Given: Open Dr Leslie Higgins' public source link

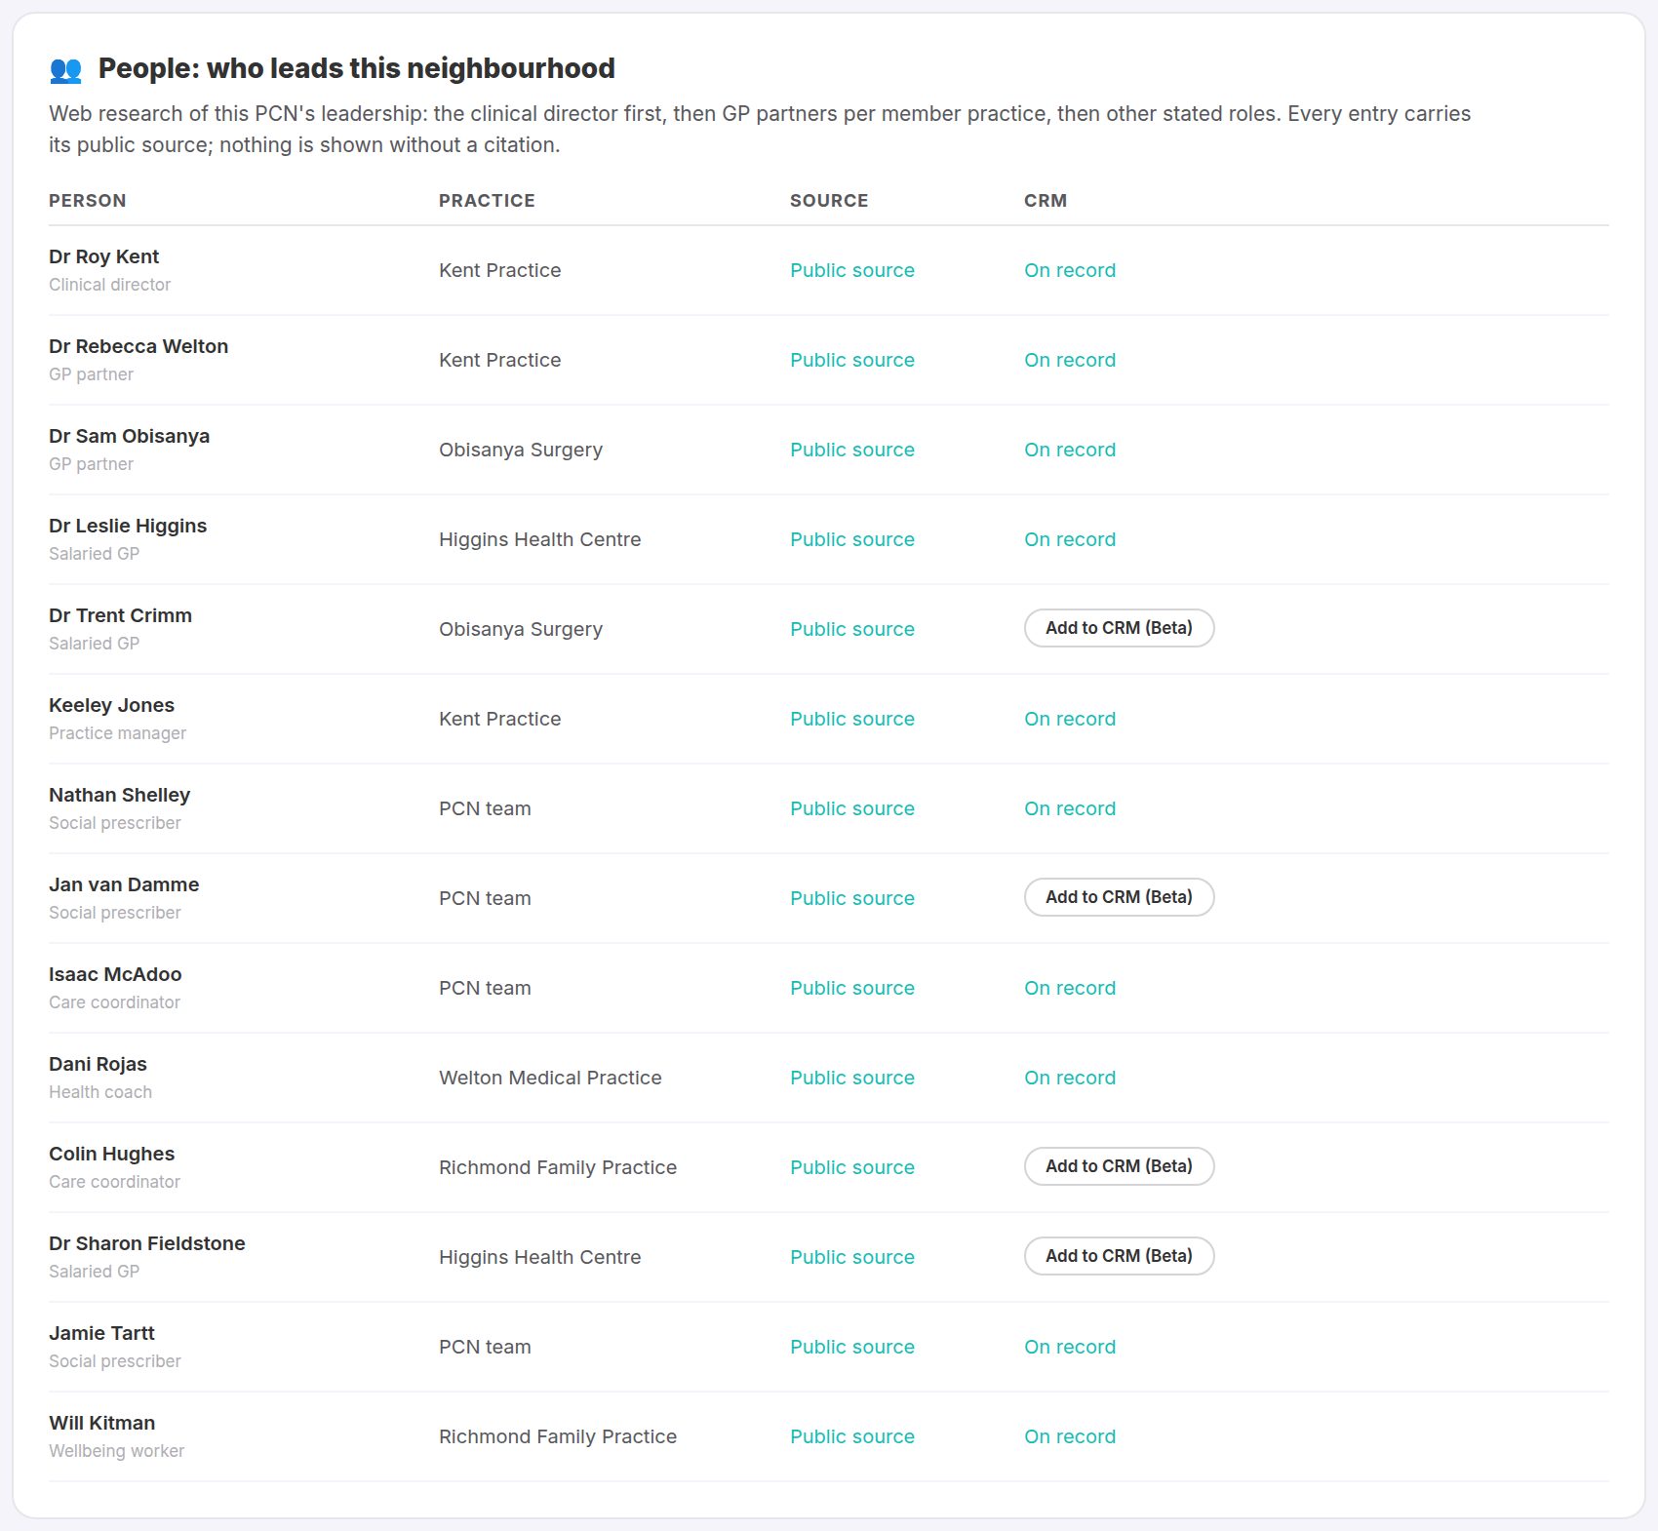Looking at the screenshot, I should point(852,539).
